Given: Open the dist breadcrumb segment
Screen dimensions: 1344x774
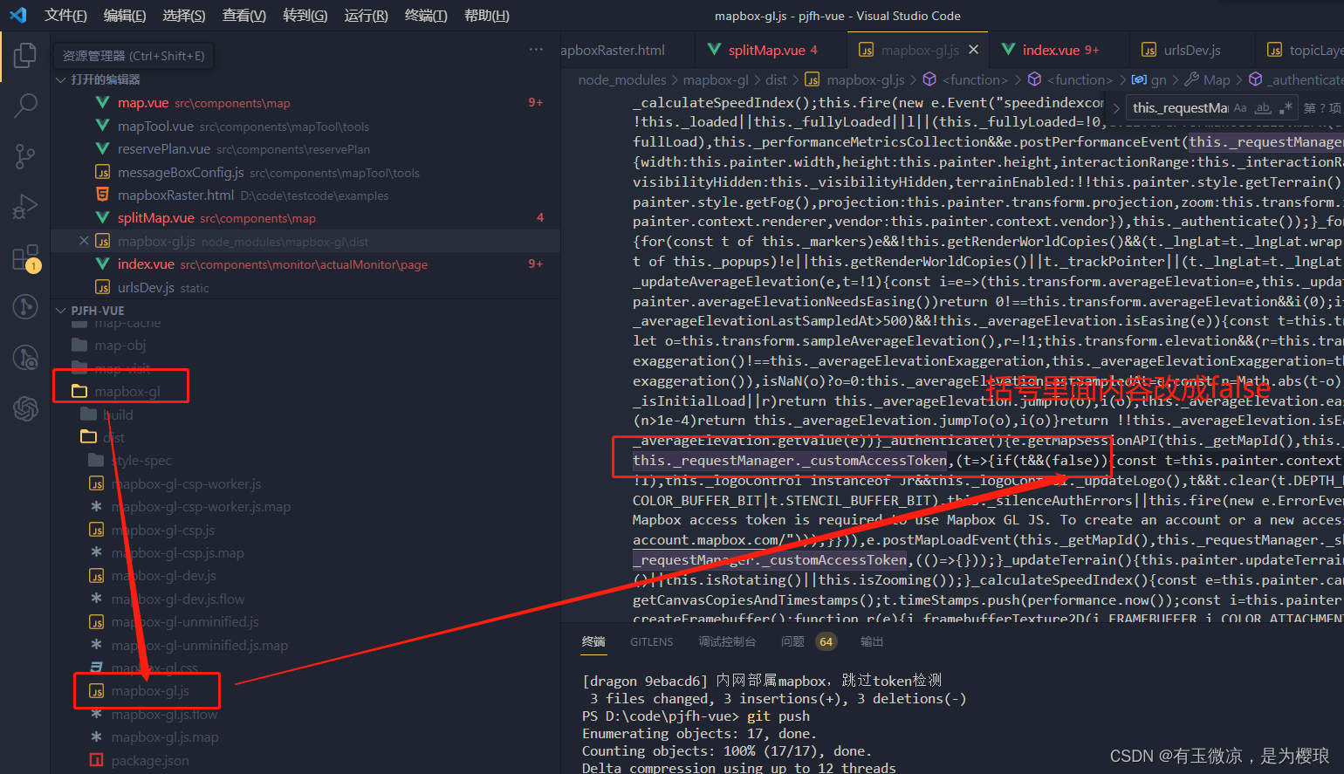Looking at the screenshot, I should coord(777,80).
